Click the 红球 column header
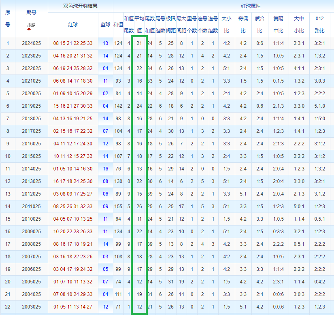 [x=73, y=25]
